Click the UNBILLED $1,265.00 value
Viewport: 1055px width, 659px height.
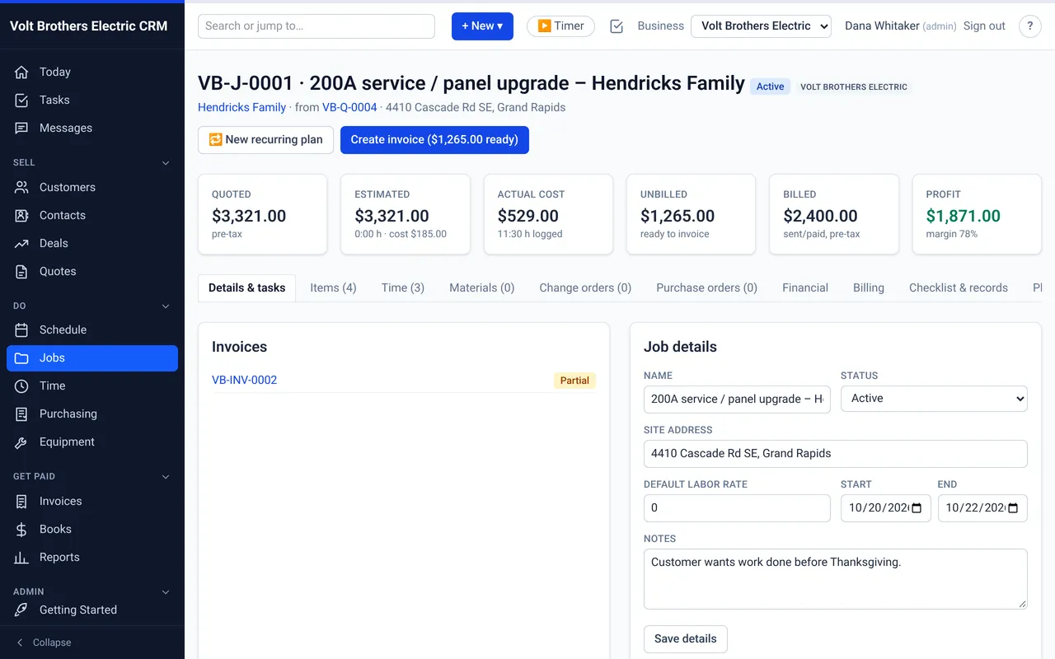click(x=678, y=216)
